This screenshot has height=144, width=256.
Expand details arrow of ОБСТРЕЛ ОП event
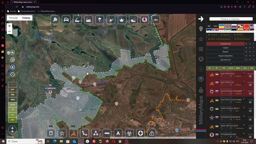(244, 82)
